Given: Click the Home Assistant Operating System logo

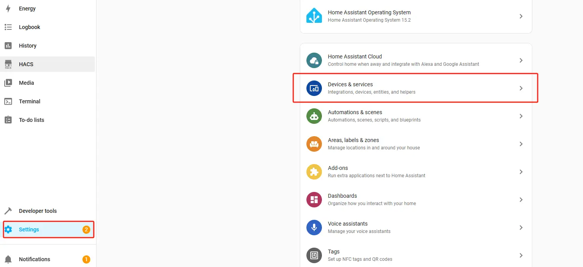Looking at the screenshot, I should coord(314,16).
